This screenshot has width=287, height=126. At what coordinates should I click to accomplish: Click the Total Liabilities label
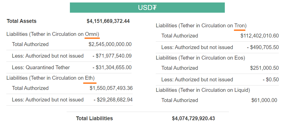point(94,119)
